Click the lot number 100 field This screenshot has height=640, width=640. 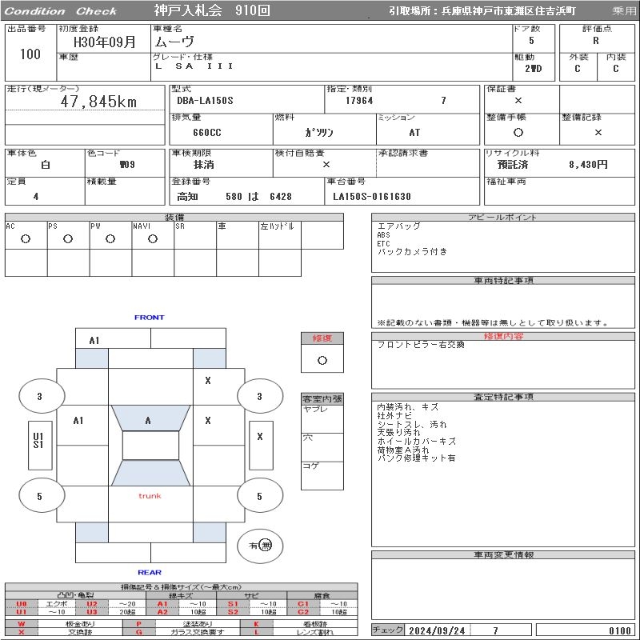pyautogui.click(x=30, y=54)
